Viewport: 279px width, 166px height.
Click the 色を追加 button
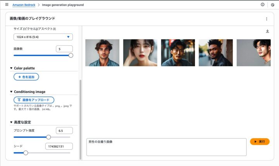(x=26, y=77)
